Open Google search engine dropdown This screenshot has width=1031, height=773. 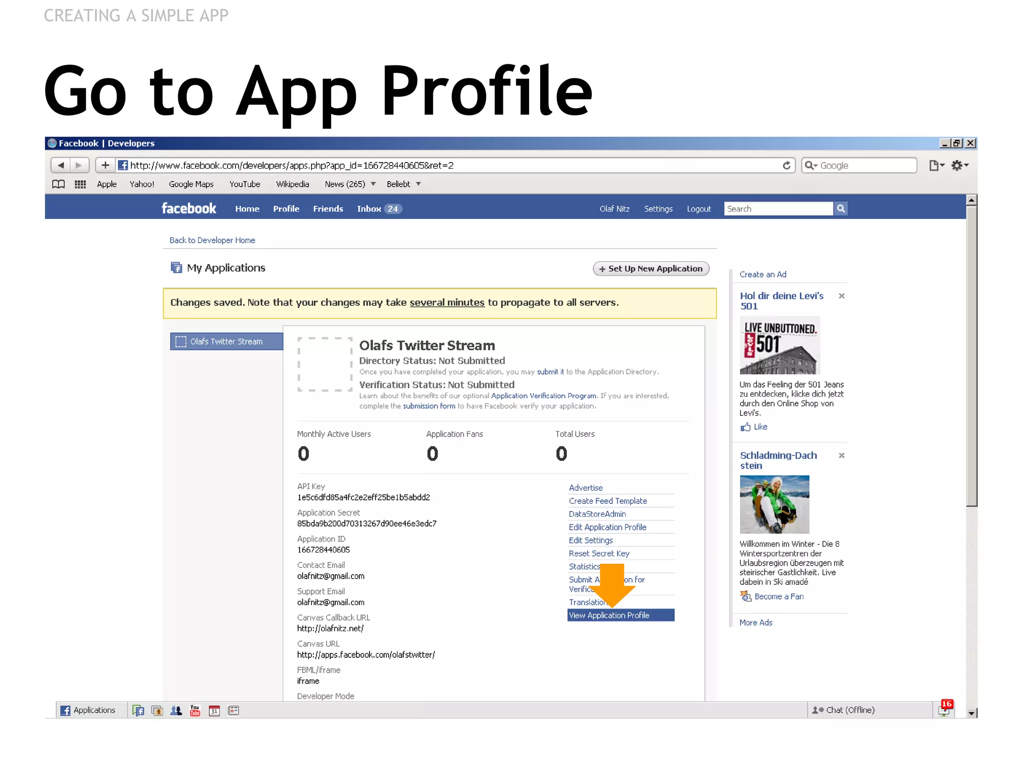coord(811,166)
